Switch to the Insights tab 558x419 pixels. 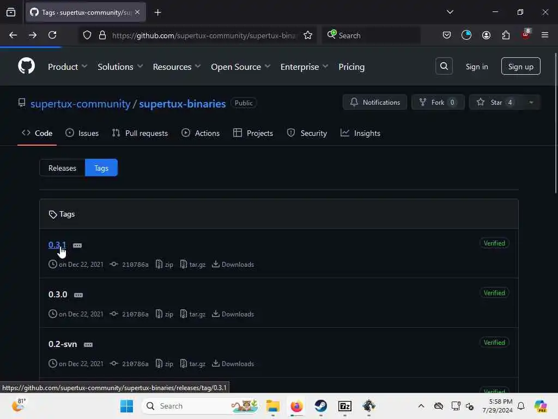[361, 133]
